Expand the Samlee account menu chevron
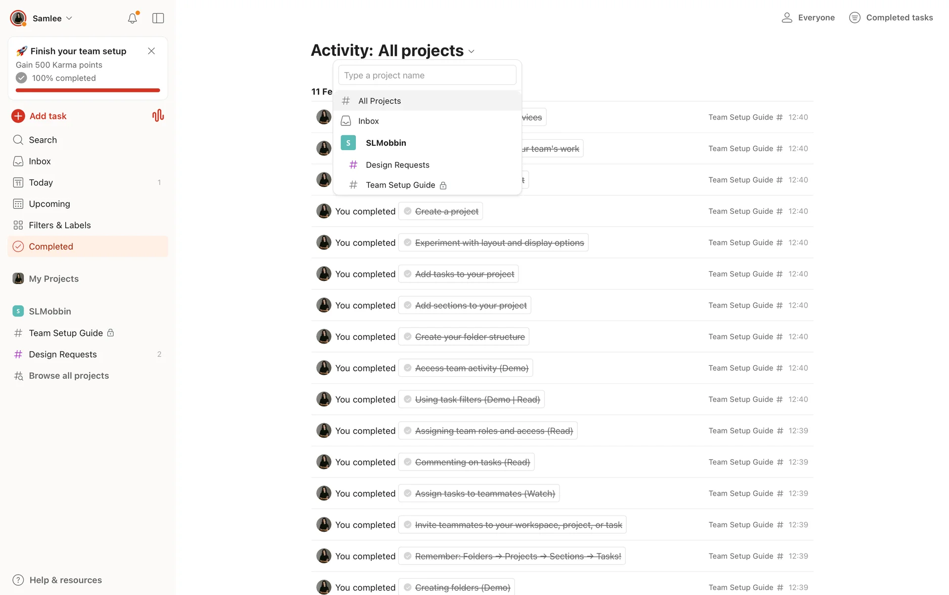 (x=69, y=18)
